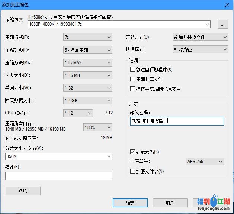The image size is (234, 214).
Task: Click the browse "..." button for archive path
Action: pos(222,25)
